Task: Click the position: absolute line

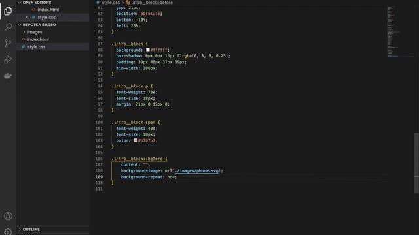Action: pos(139,14)
